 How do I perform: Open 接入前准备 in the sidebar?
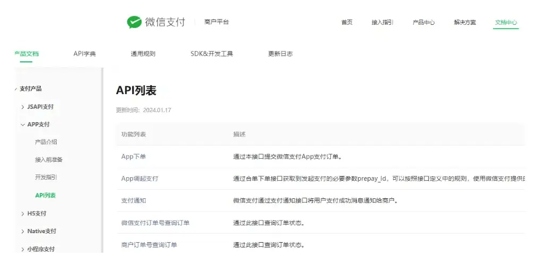click(49, 160)
